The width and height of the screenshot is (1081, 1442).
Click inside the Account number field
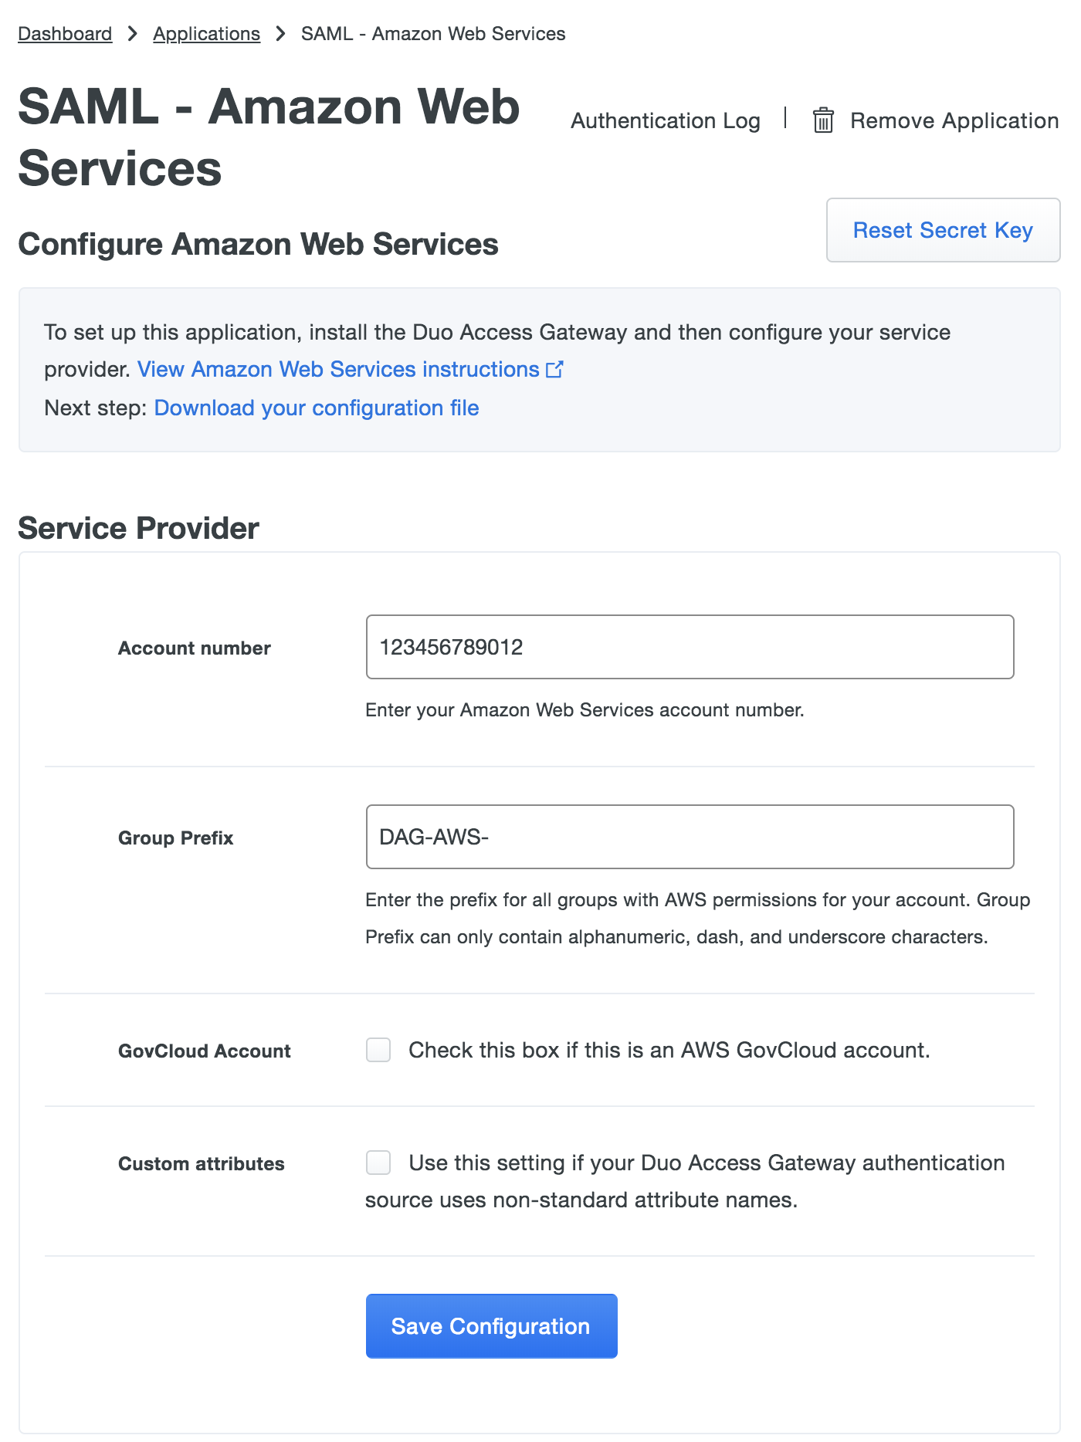tap(690, 647)
